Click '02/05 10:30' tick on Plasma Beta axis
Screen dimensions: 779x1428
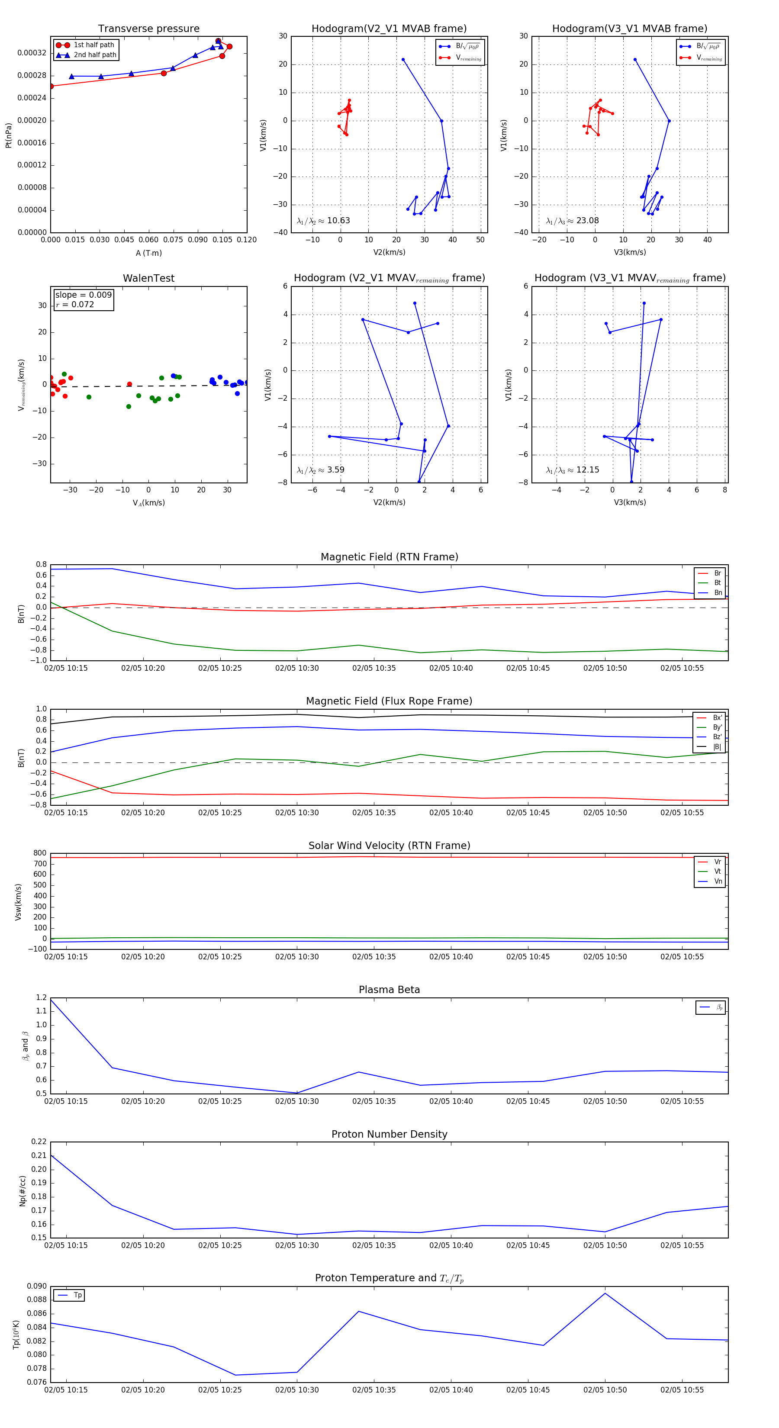pyautogui.click(x=296, y=1101)
